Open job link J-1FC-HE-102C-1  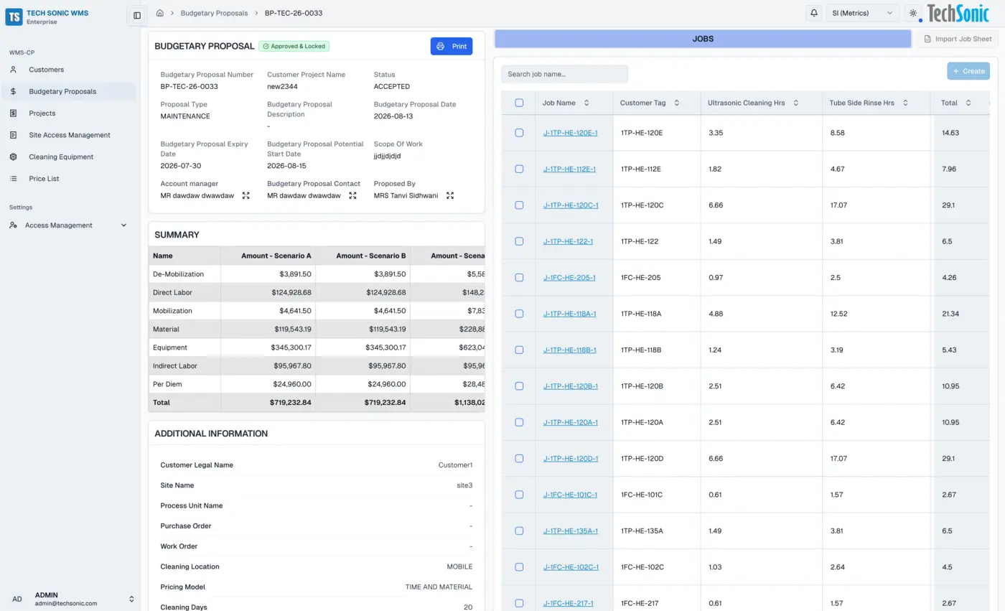tap(571, 567)
